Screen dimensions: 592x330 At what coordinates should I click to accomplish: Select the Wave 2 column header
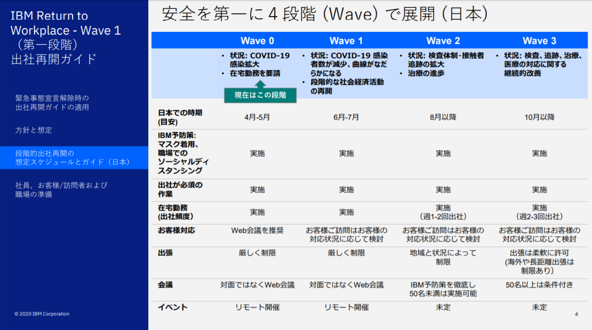(x=443, y=40)
